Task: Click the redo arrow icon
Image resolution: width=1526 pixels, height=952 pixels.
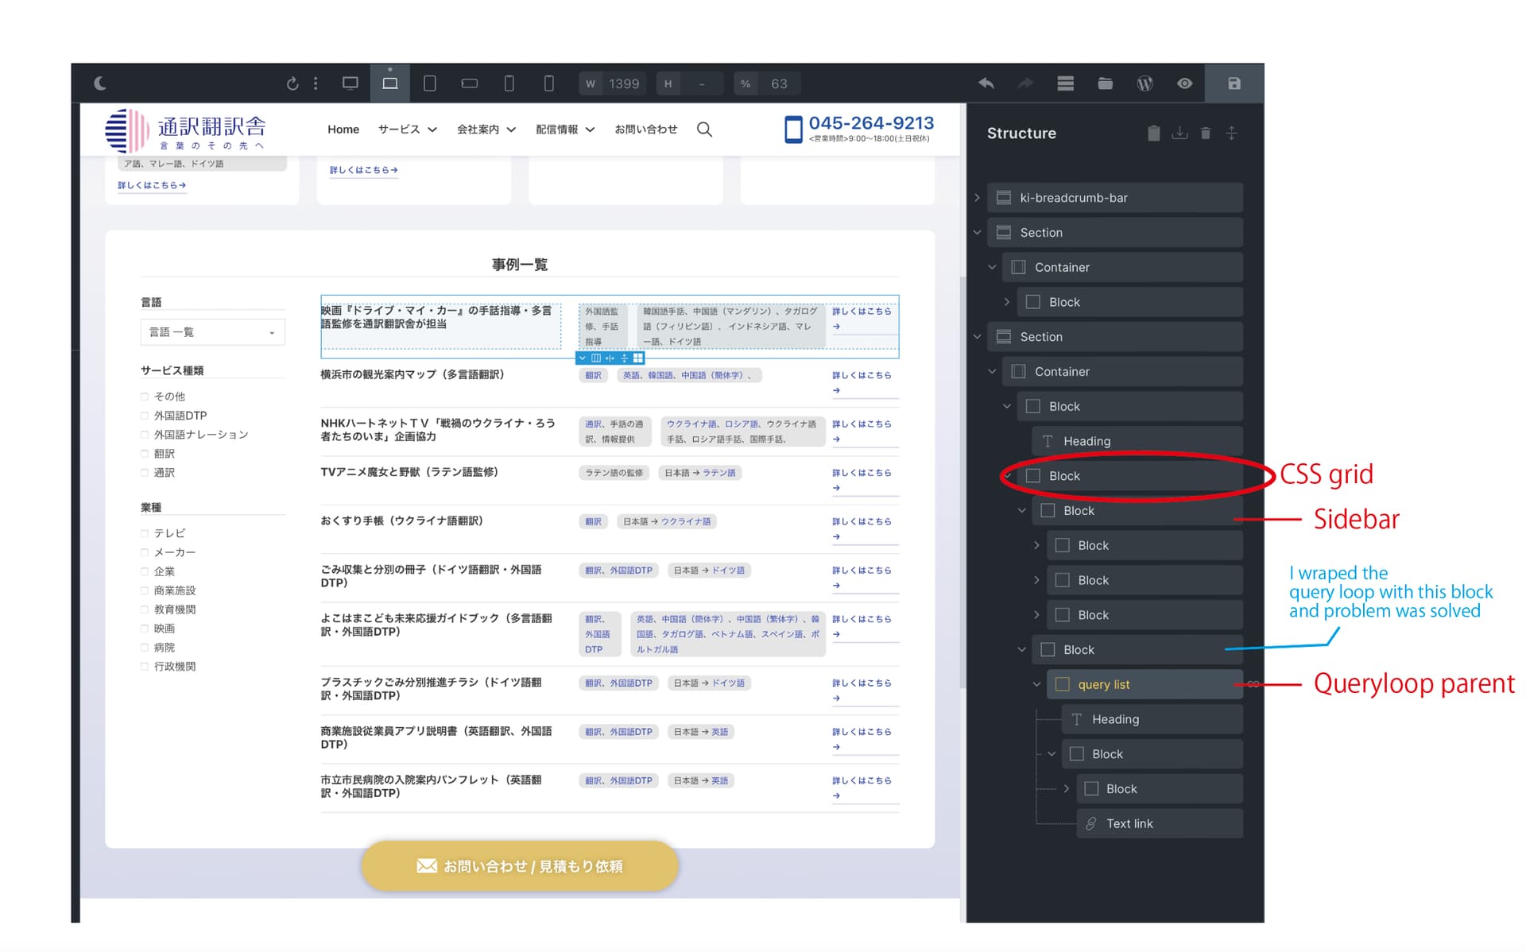Action: tap(1025, 83)
